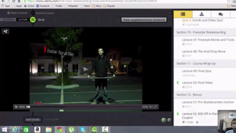Open Skype from the taskbar
The height and width of the screenshot is (133, 236).
[83, 130]
